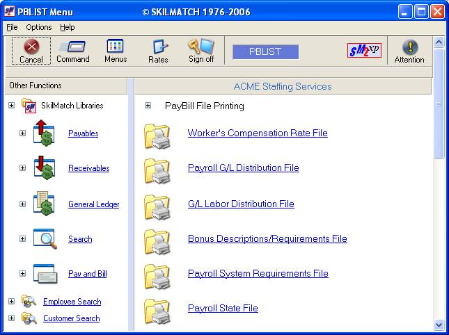Expand the PayBill File Printing node
449x335 pixels.
(148, 106)
